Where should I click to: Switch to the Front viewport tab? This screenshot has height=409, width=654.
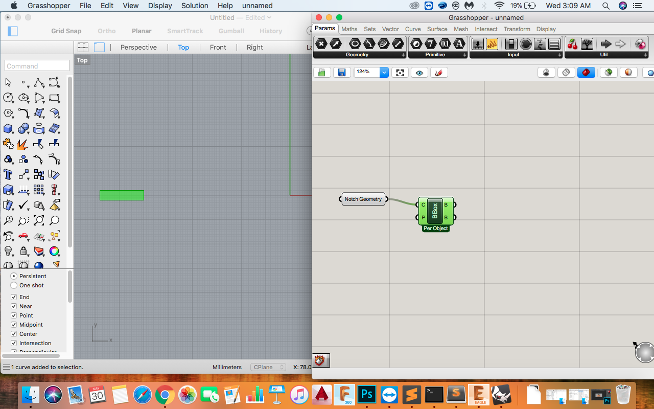click(218, 47)
